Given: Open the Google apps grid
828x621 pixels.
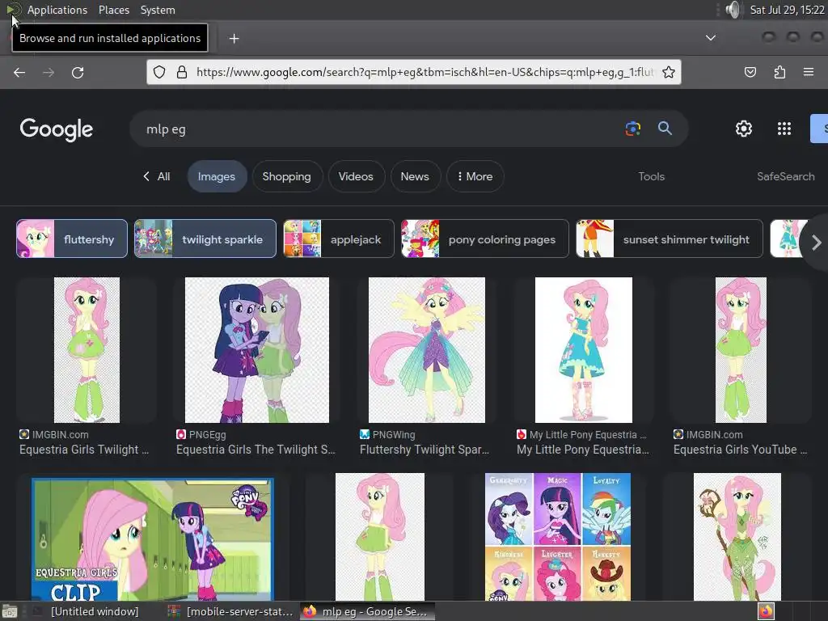Looking at the screenshot, I should coord(784,129).
